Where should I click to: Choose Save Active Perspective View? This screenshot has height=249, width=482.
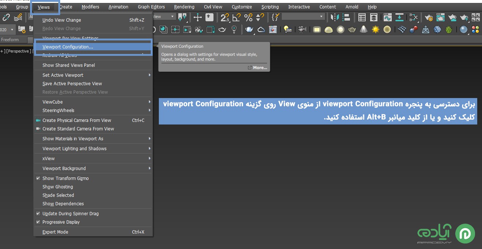tap(93, 83)
